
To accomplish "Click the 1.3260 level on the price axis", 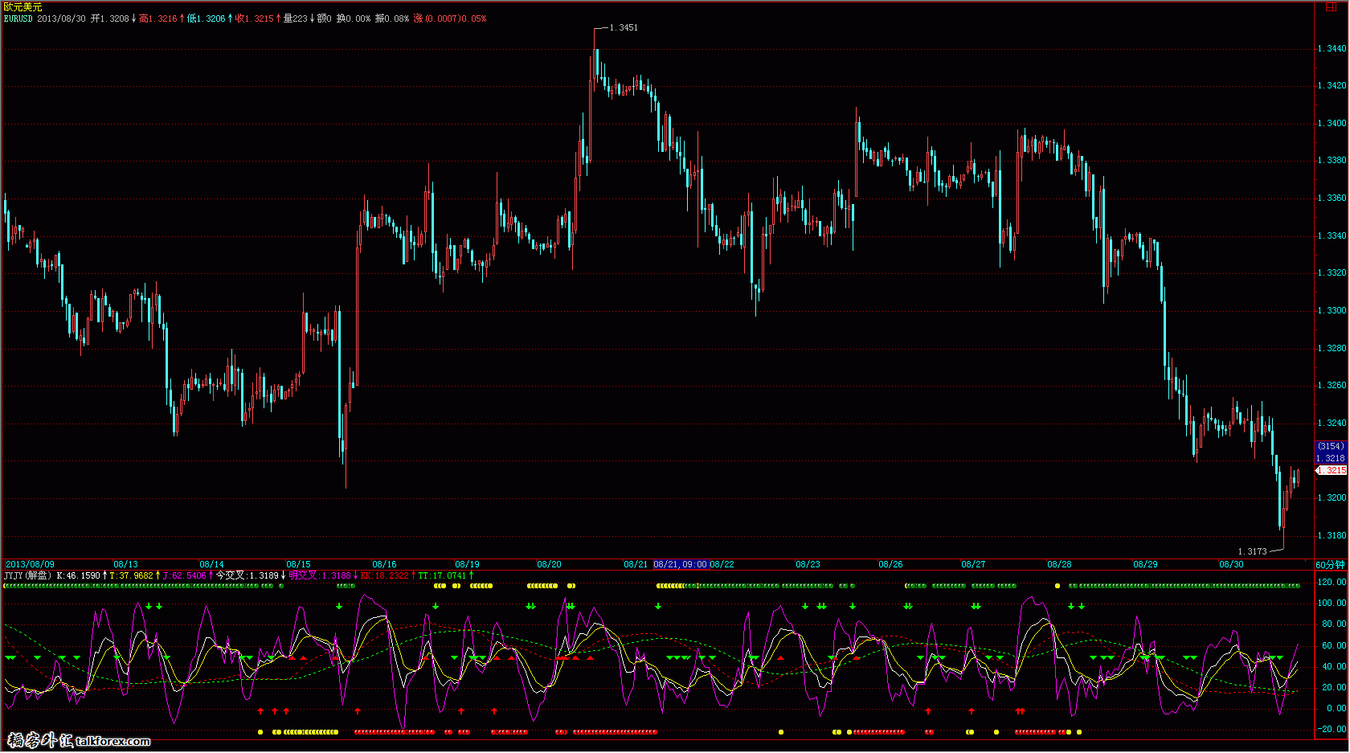I will [x=1332, y=385].
